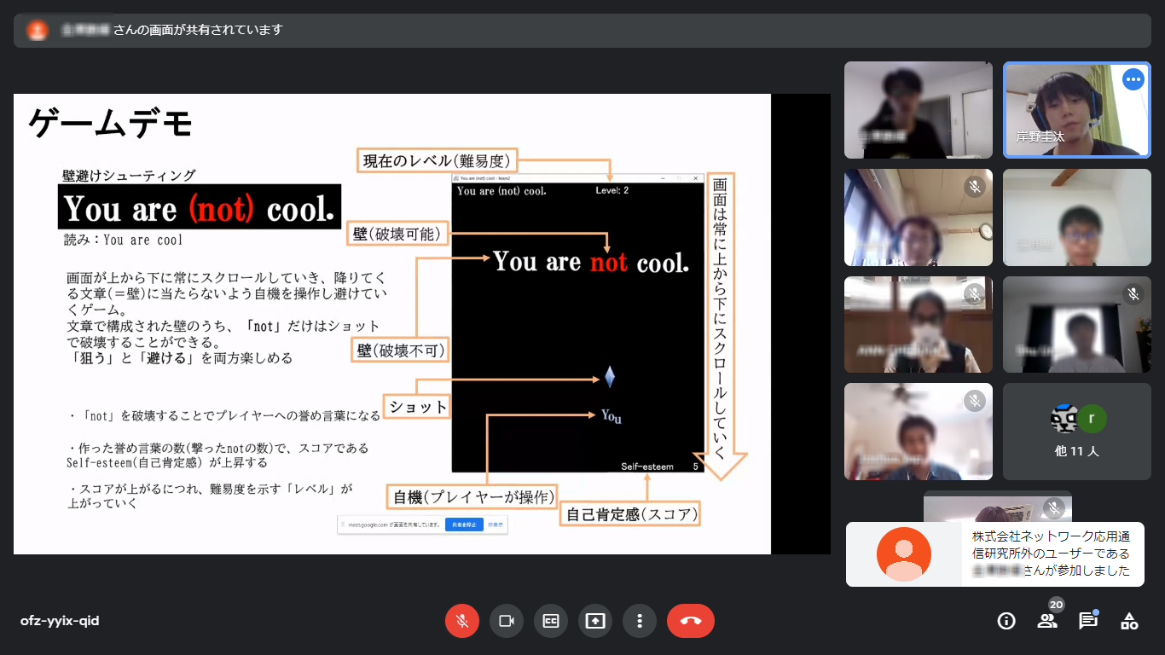Click the present screen icon

click(595, 621)
